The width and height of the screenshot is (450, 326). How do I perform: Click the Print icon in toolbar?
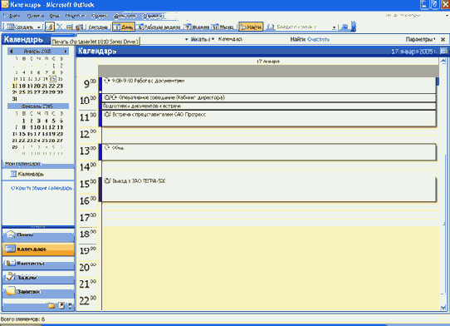49,27
